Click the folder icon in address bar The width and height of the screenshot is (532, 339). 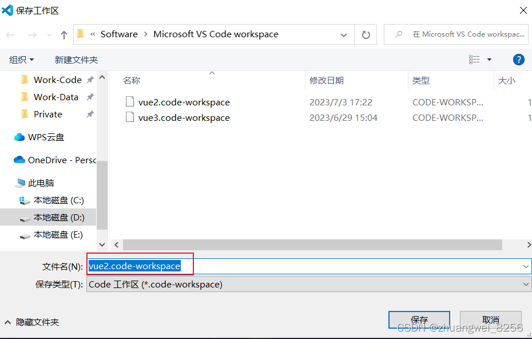pos(81,34)
